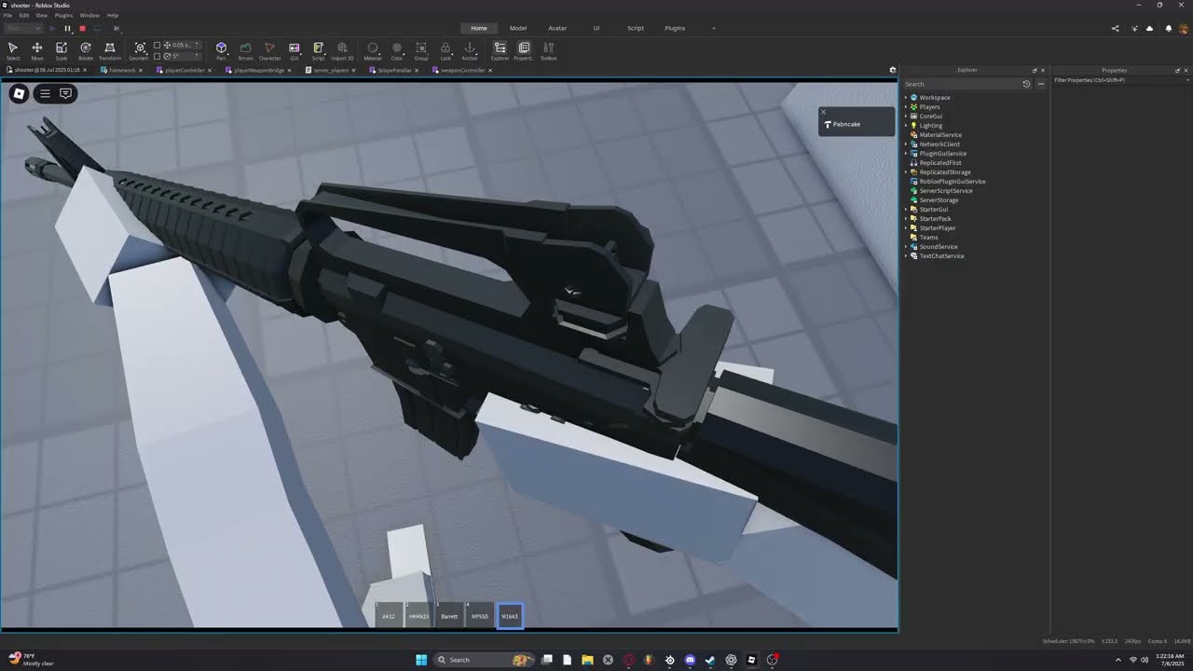Switch to the UI ribbon tab

[x=596, y=28]
